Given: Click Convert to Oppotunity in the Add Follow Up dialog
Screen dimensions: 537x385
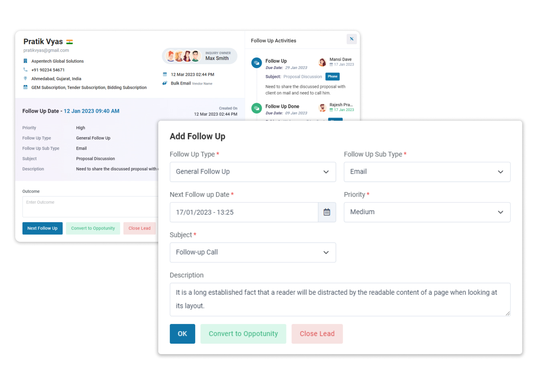Looking at the screenshot, I should tap(243, 334).
